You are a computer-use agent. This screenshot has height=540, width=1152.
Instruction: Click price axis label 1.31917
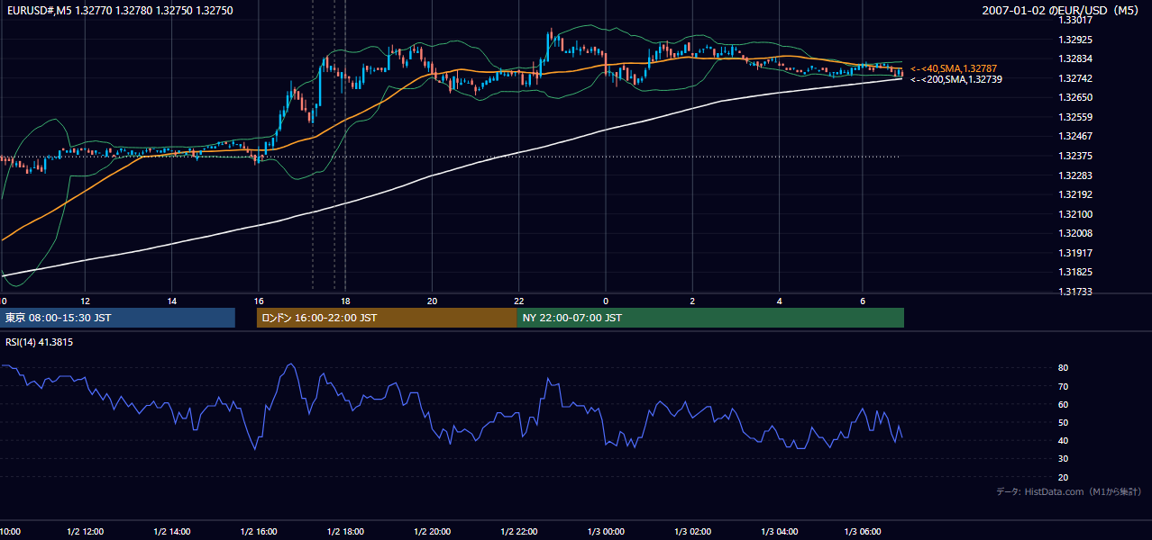1075,253
